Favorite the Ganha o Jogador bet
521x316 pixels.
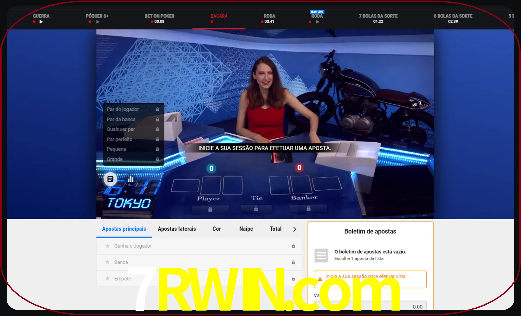point(107,246)
